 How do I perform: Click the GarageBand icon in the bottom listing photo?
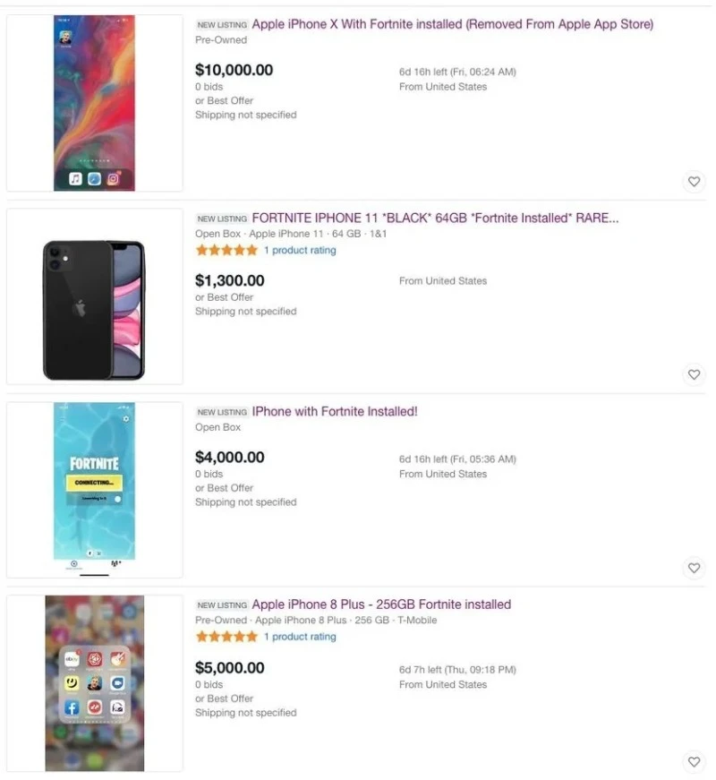[117, 658]
